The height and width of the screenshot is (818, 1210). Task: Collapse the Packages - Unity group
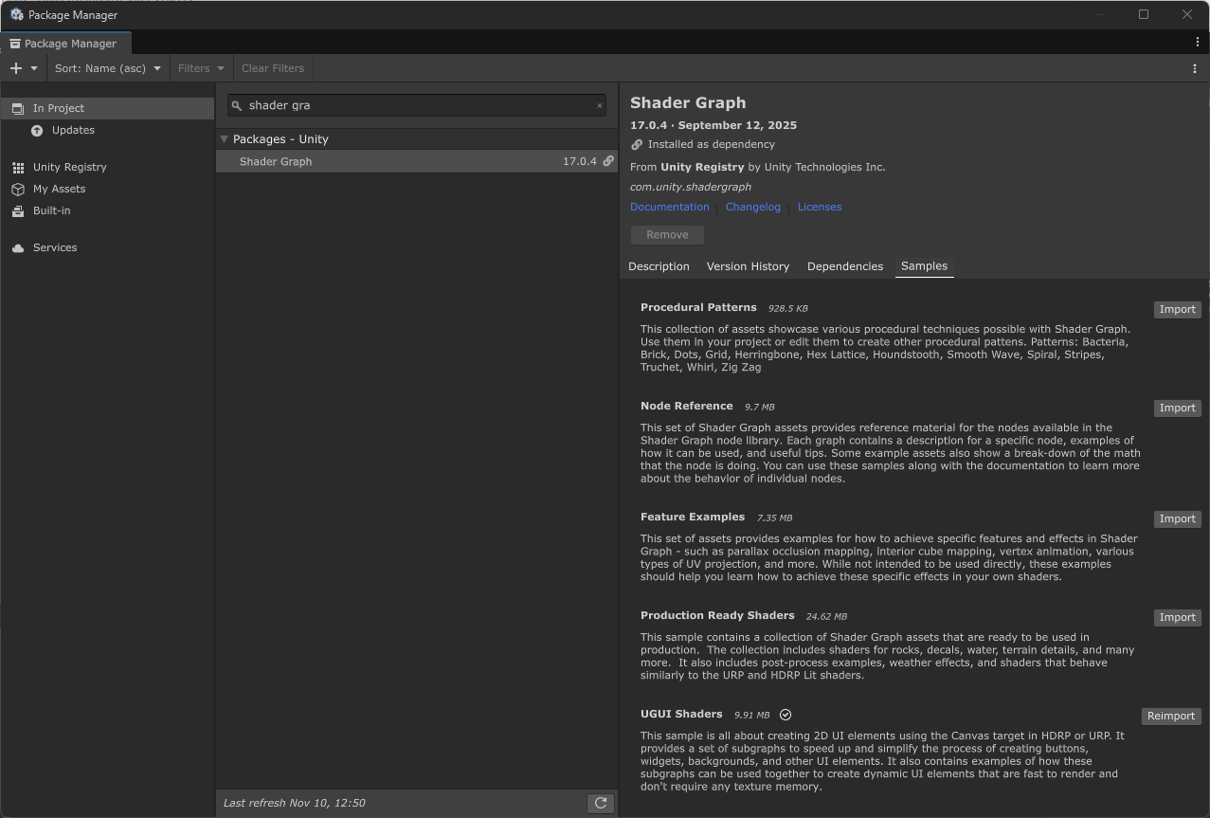[225, 139]
